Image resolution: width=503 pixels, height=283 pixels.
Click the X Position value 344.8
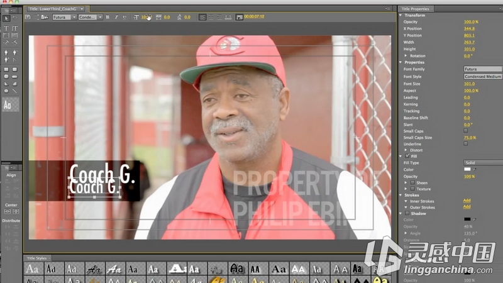pyautogui.click(x=469, y=28)
